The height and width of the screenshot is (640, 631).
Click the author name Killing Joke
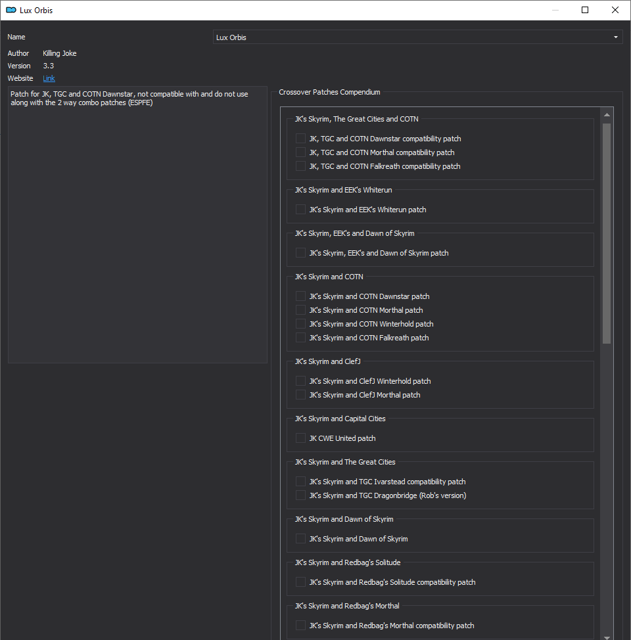coord(60,53)
